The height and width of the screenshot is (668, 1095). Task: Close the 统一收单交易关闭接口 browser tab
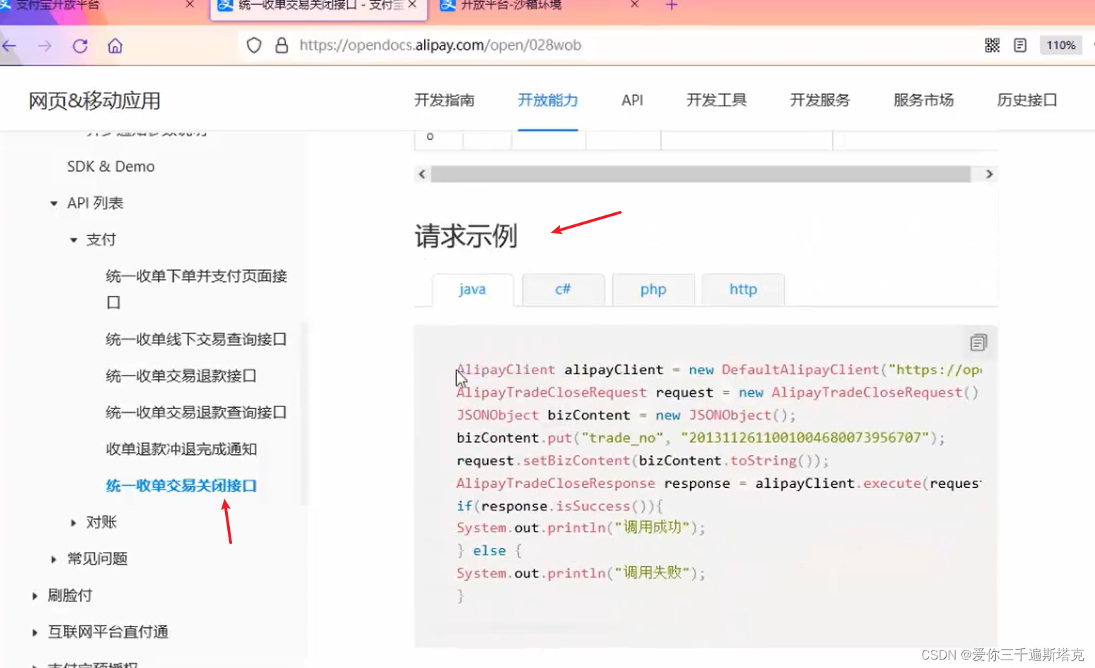(412, 4)
